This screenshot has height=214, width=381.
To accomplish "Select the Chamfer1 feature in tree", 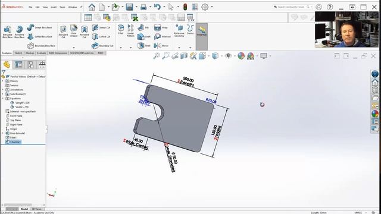I will point(13,142).
